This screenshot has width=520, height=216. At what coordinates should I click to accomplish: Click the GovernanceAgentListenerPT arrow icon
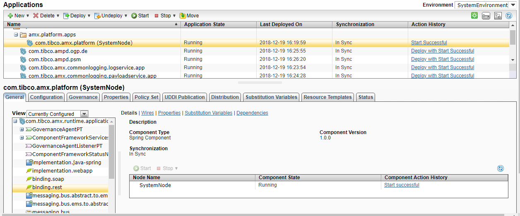click(29, 146)
